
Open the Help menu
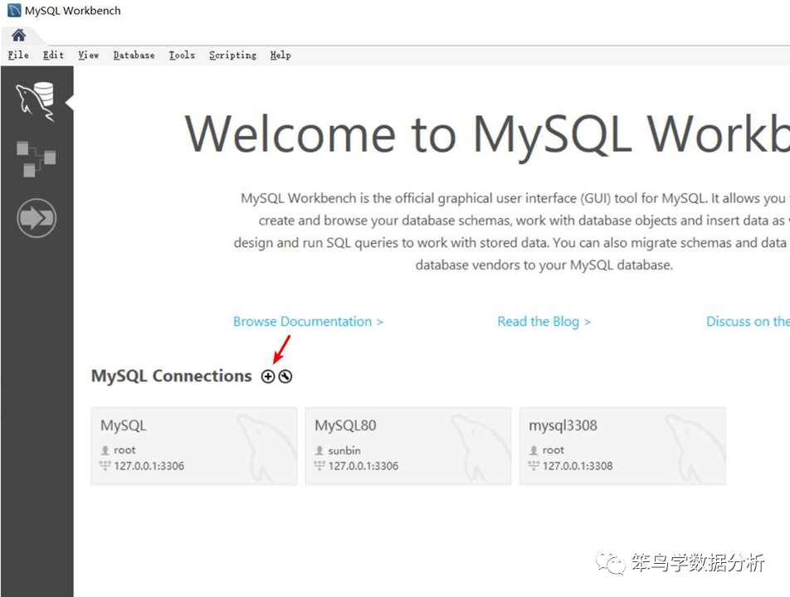(x=280, y=55)
